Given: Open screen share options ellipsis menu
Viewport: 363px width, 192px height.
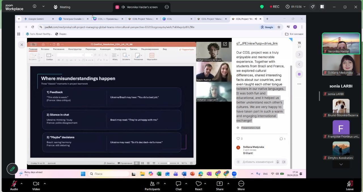Looking at the screenshot, I should click(167, 7).
